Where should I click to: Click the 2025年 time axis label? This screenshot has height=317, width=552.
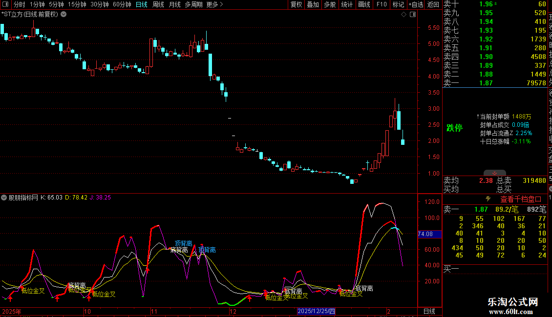[12, 311]
